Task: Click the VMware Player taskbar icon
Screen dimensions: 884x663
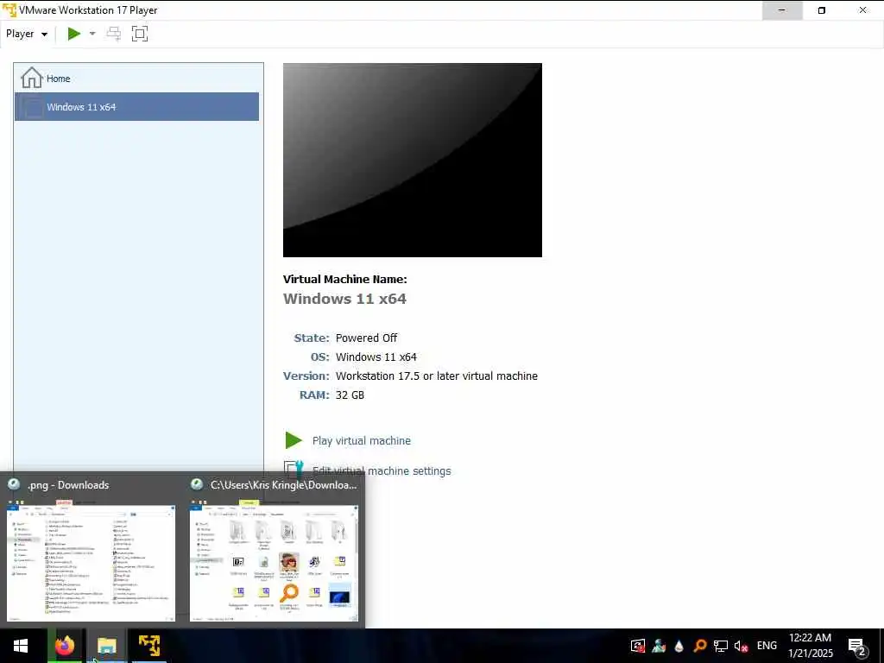Action: click(149, 646)
